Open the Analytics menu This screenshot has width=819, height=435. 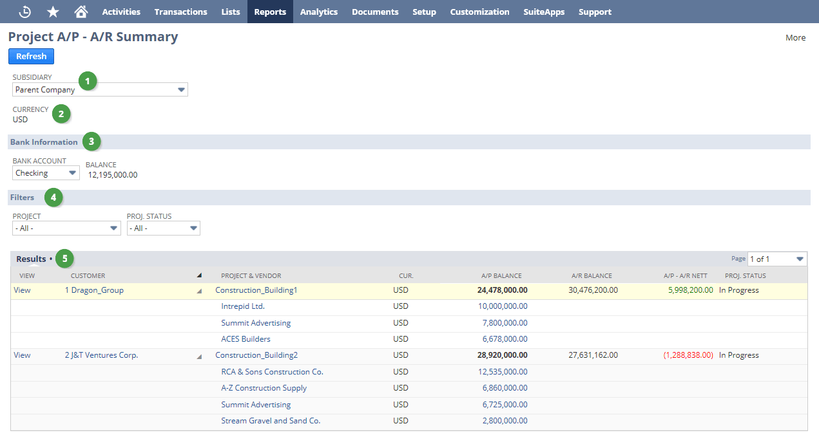[x=318, y=12]
